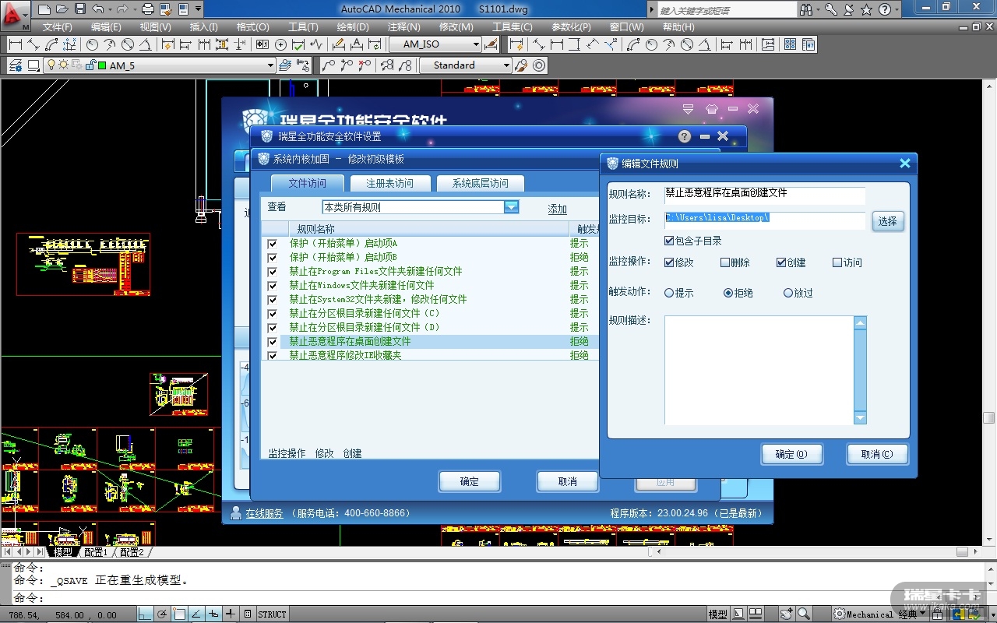Open the AM_5 layer dropdown

[x=270, y=65]
